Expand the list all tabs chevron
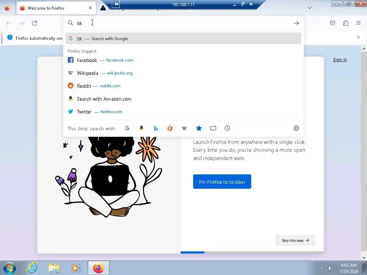This screenshot has width=367, height=275. click(x=309, y=8)
